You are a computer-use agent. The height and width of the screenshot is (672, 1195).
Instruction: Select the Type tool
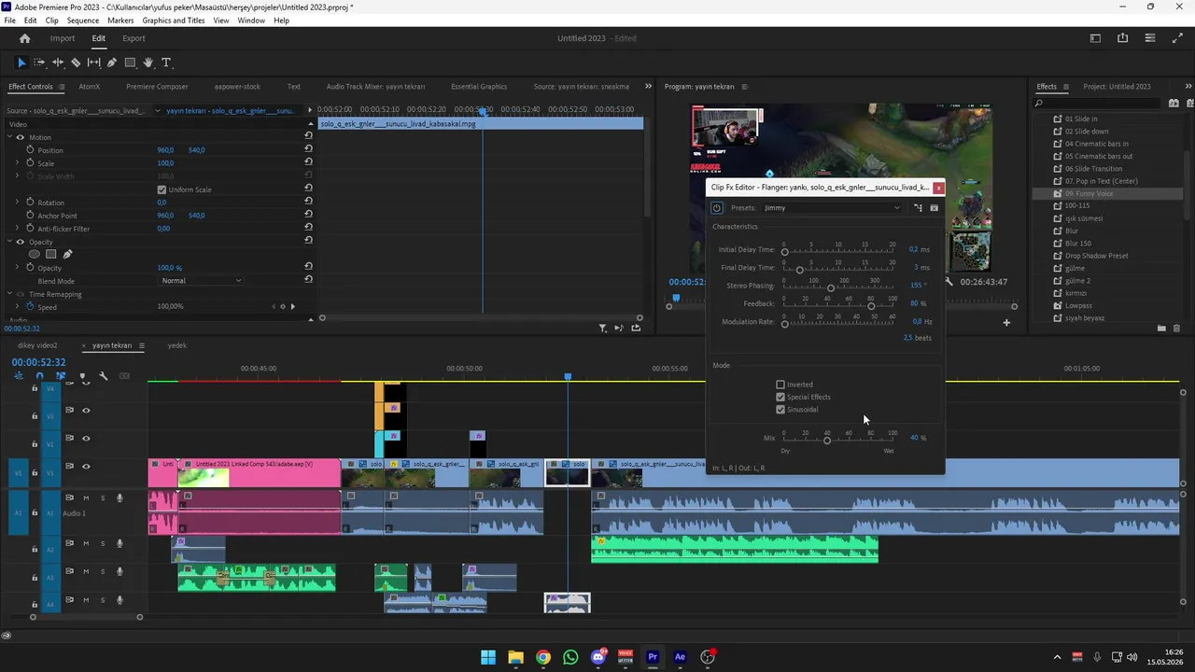[x=166, y=63]
